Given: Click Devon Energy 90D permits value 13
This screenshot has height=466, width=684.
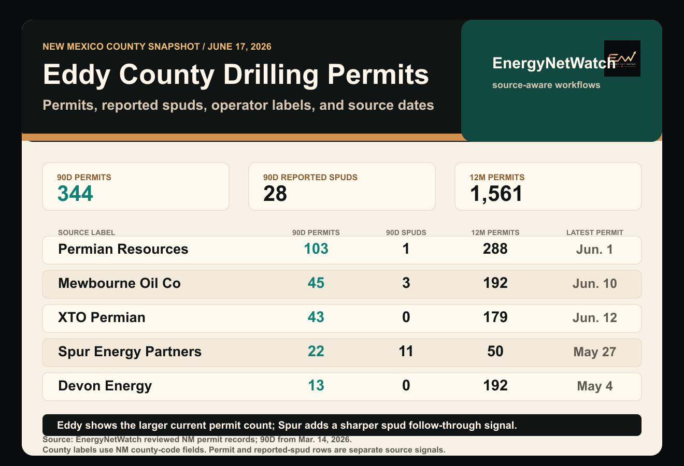Looking at the screenshot, I should click(x=316, y=386).
